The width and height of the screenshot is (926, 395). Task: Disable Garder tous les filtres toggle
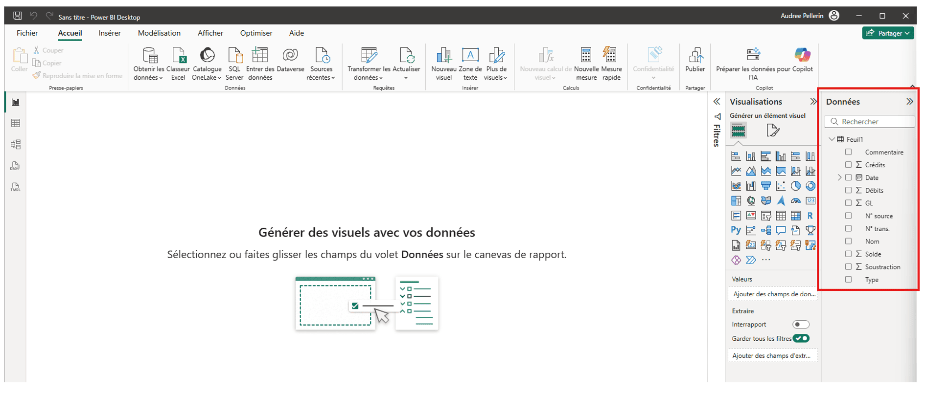click(x=801, y=338)
